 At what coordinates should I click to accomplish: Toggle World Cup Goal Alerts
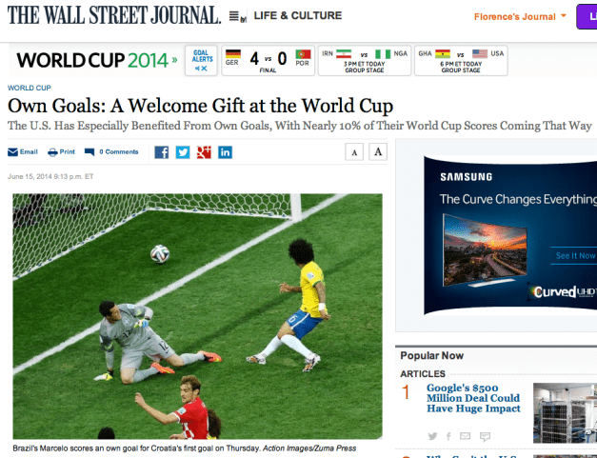pos(203,61)
